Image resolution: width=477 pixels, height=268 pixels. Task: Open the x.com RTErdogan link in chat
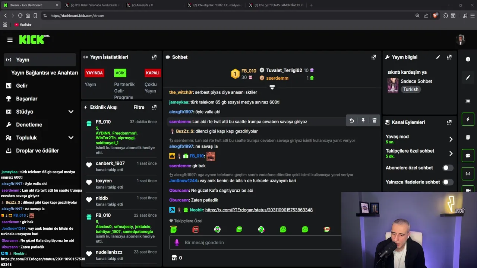pos(259,210)
